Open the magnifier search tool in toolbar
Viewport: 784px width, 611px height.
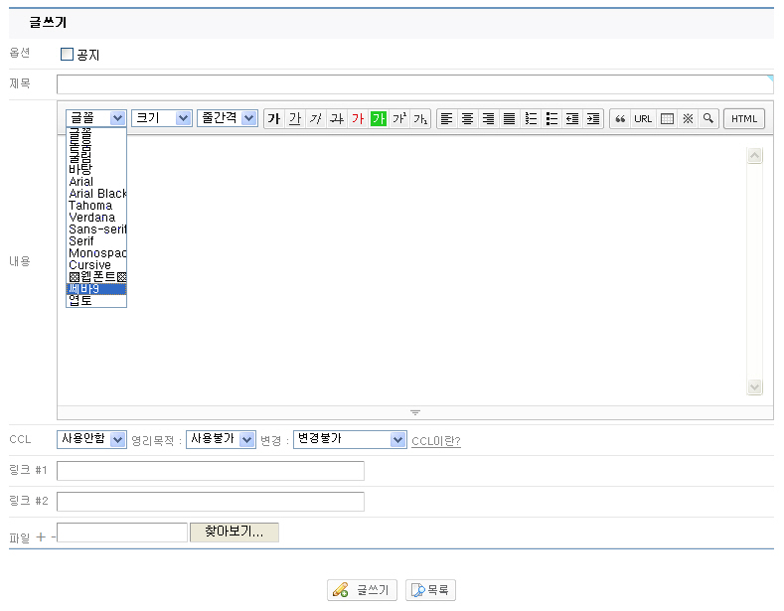(707, 118)
